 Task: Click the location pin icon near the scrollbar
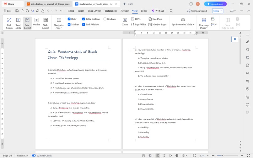[235, 39]
